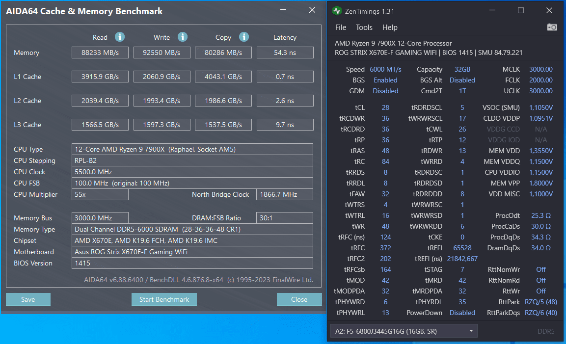Take a screenshot with ZenTimings camera icon

pos(552,27)
